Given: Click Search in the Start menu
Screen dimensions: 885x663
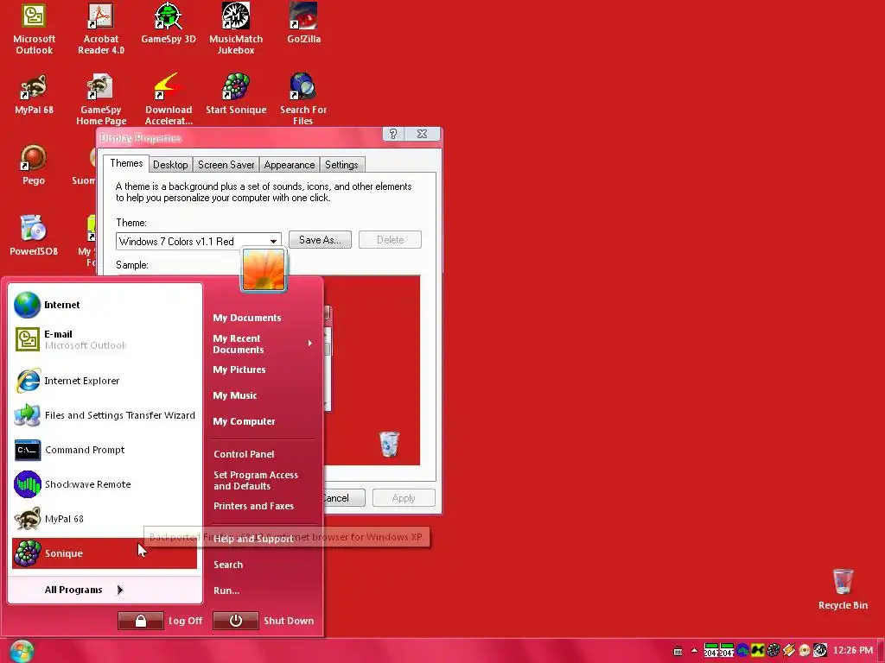Looking at the screenshot, I should point(228,565).
